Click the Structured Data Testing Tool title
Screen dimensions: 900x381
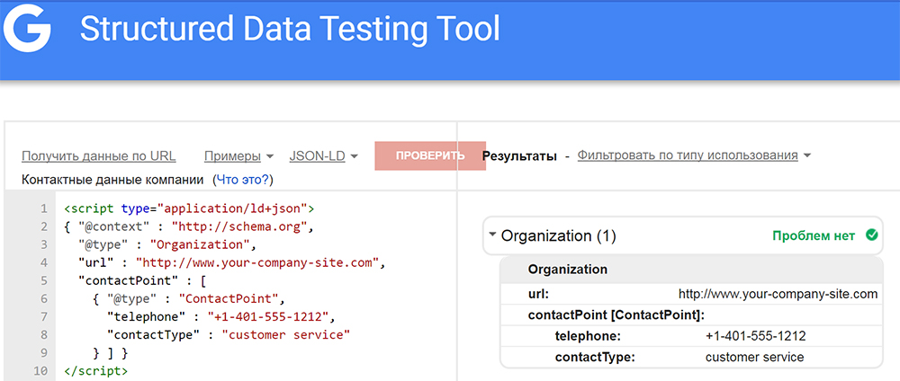pos(289,29)
